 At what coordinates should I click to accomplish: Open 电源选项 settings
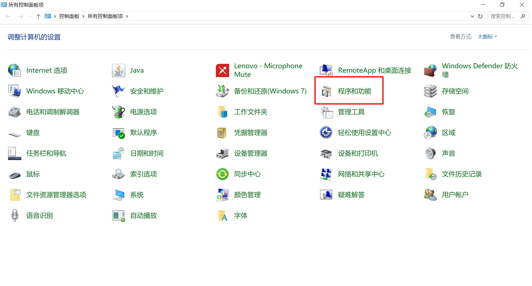[143, 112]
